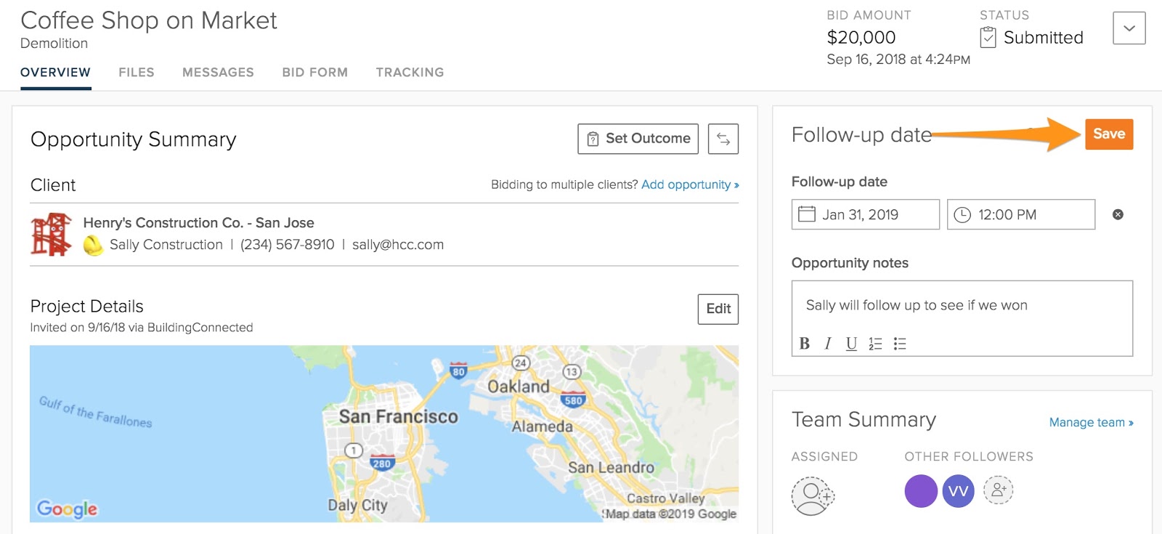Viewport: 1162px width, 534px height.
Task: Open the 12:00 PM time picker
Action: click(1020, 214)
